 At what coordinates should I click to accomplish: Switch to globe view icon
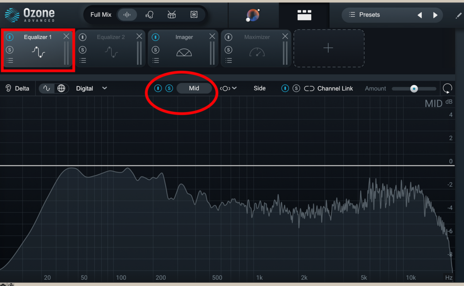(x=61, y=88)
